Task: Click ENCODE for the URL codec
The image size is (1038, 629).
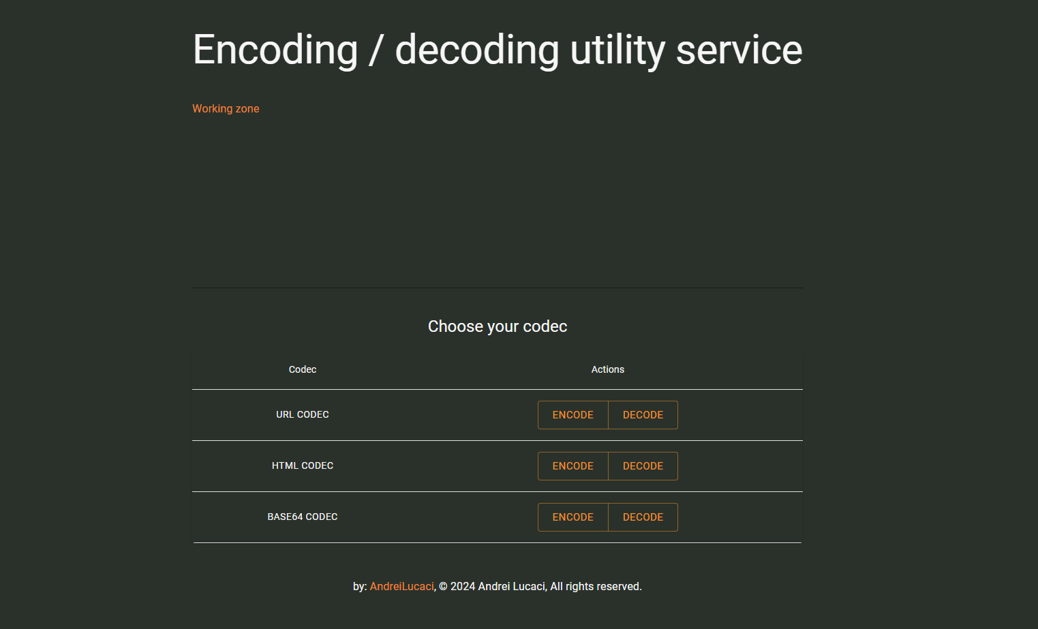Action: point(573,415)
